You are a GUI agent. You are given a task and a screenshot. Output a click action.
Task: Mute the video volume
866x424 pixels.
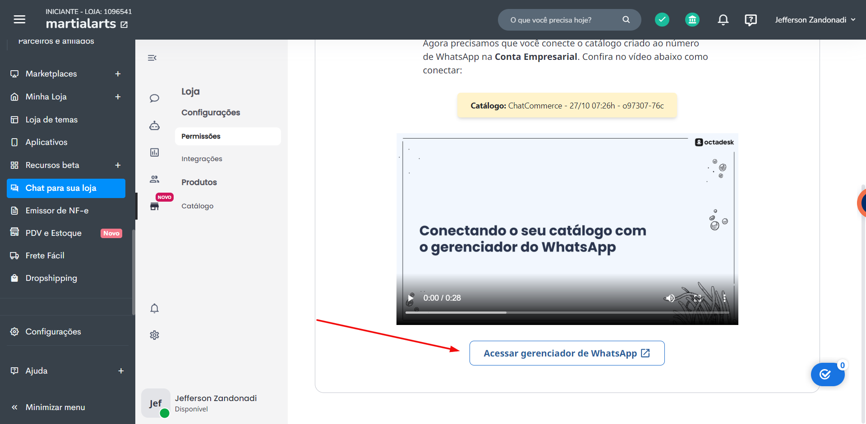point(670,298)
